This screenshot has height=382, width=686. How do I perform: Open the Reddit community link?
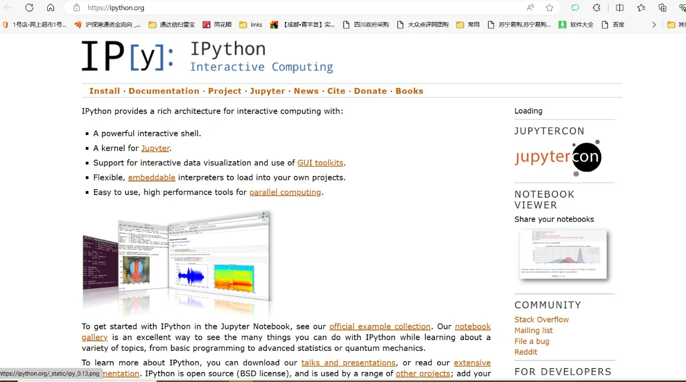tap(526, 352)
